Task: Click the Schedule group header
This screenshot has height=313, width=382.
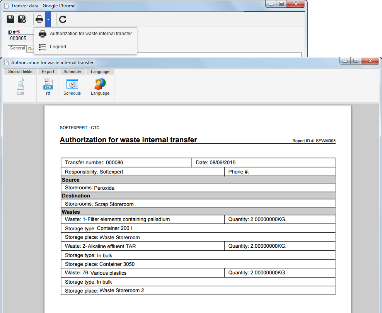Action: 72,71
